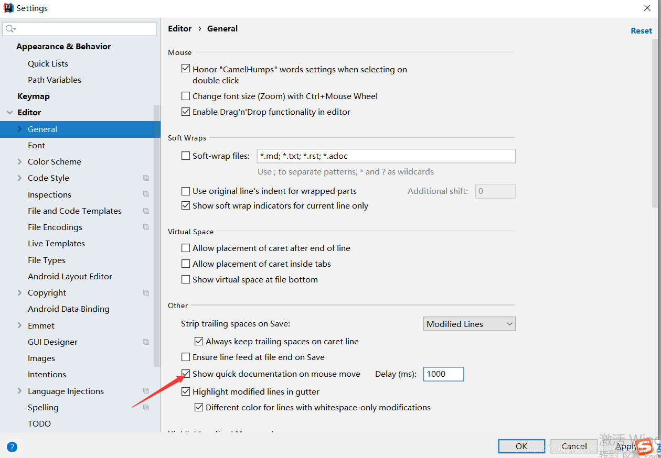Select Android Data Binding item
This screenshot has width=661, height=458.
tap(69, 309)
